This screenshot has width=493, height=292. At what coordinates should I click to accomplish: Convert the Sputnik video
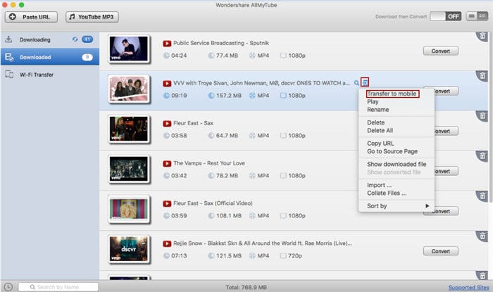point(440,51)
